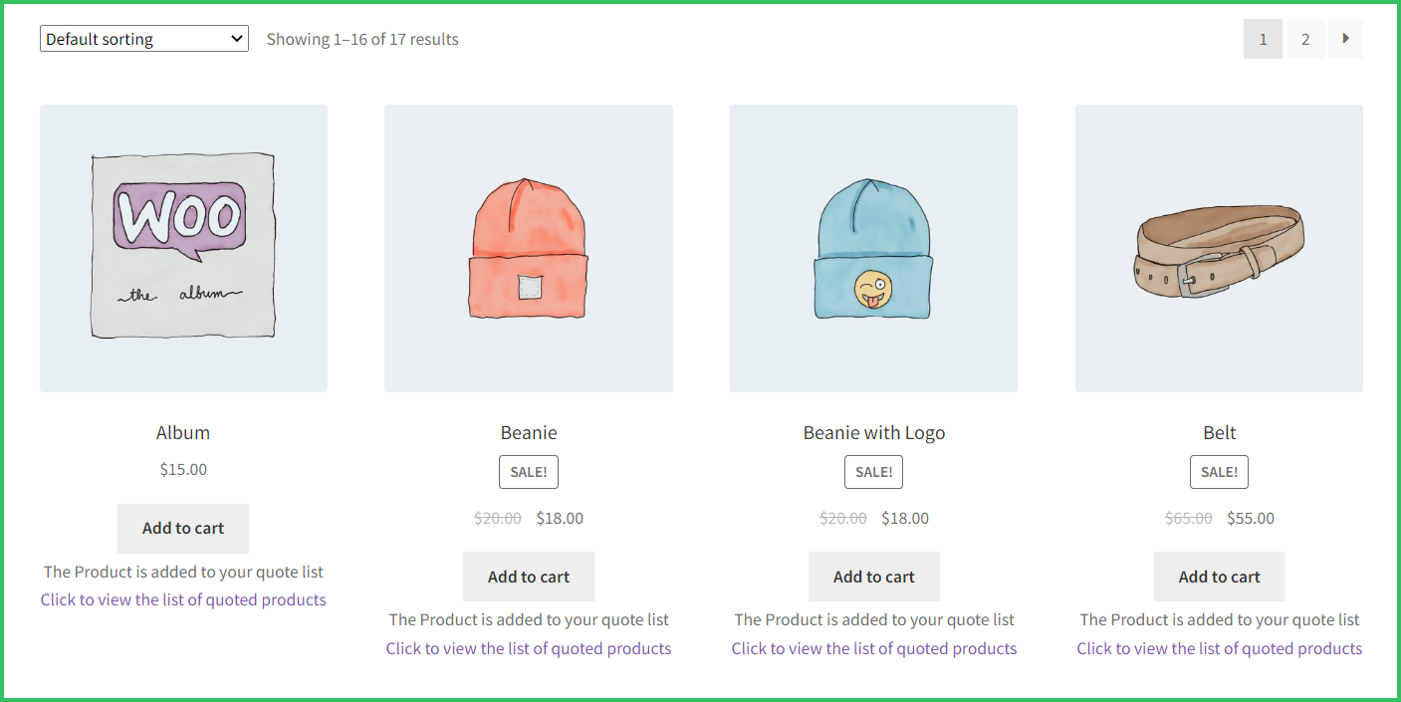Click the Beanie with Logo title

[873, 432]
